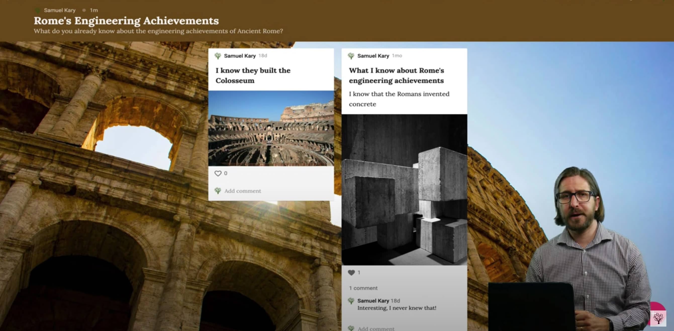674x331 pixels.
Task: Click avatar icon on Colosseum post header
Action: (x=217, y=56)
